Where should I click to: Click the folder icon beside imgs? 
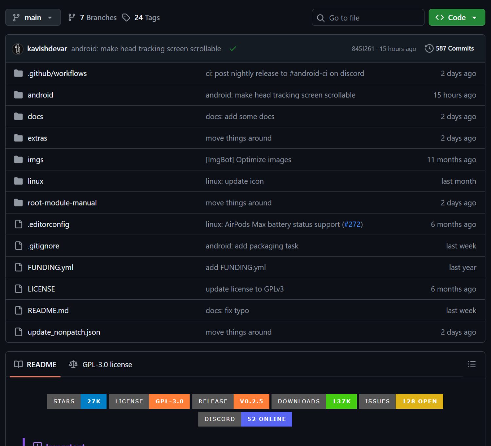pyautogui.click(x=18, y=160)
